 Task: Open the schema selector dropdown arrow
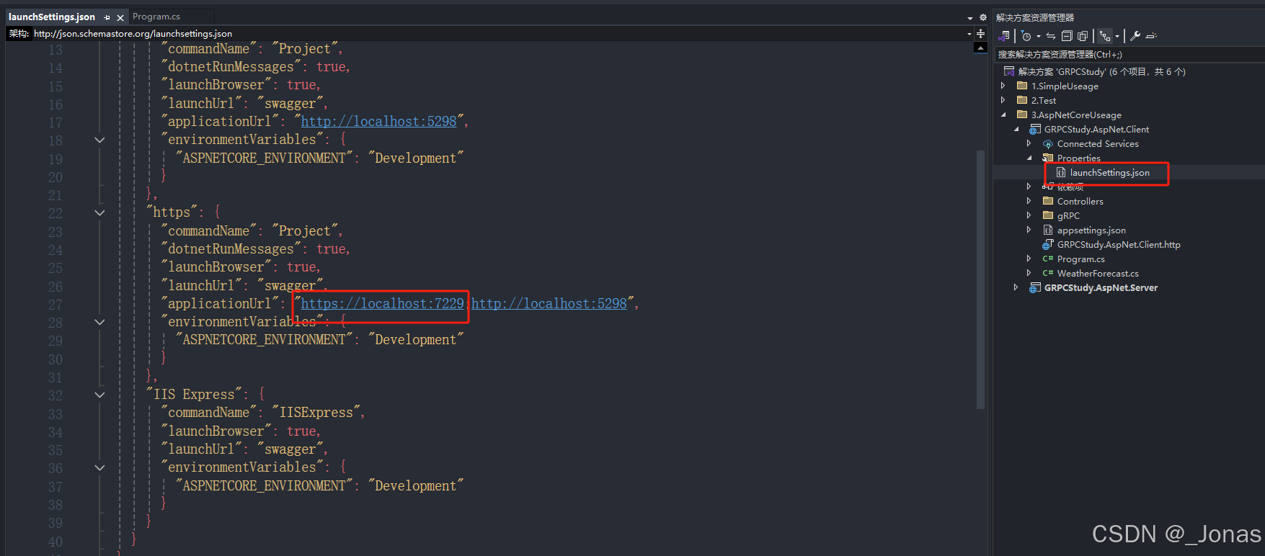969,34
